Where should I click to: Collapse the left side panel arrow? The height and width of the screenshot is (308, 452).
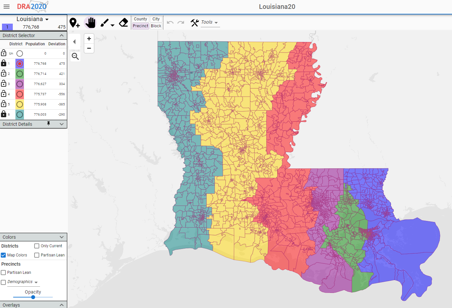coord(74,42)
